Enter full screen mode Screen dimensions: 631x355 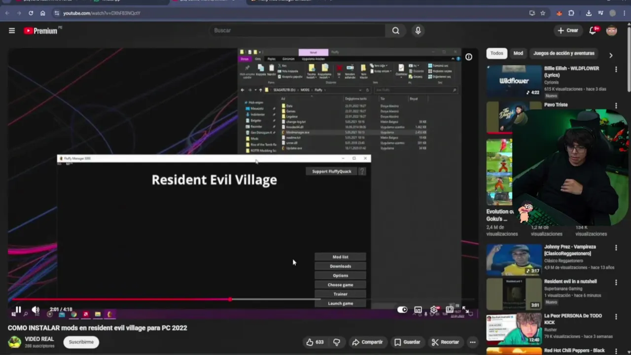coord(465,310)
